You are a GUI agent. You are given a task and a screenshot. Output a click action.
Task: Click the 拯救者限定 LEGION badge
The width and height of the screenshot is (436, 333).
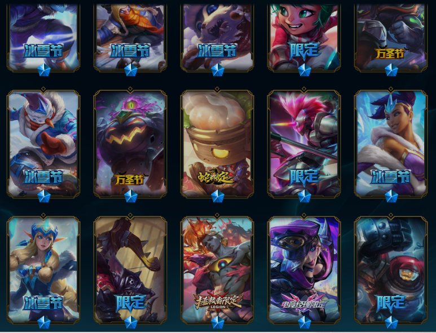pos(218,302)
